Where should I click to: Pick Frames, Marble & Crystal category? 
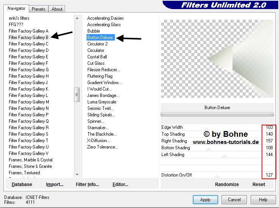tap(31, 160)
